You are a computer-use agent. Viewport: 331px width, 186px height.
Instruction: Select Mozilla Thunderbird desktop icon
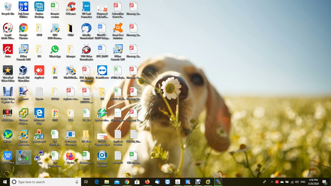[86, 31]
